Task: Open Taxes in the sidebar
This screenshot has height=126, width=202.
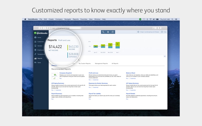Action: coord(39,62)
